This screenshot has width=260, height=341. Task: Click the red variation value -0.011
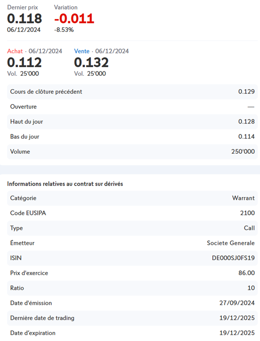point(74,19)
